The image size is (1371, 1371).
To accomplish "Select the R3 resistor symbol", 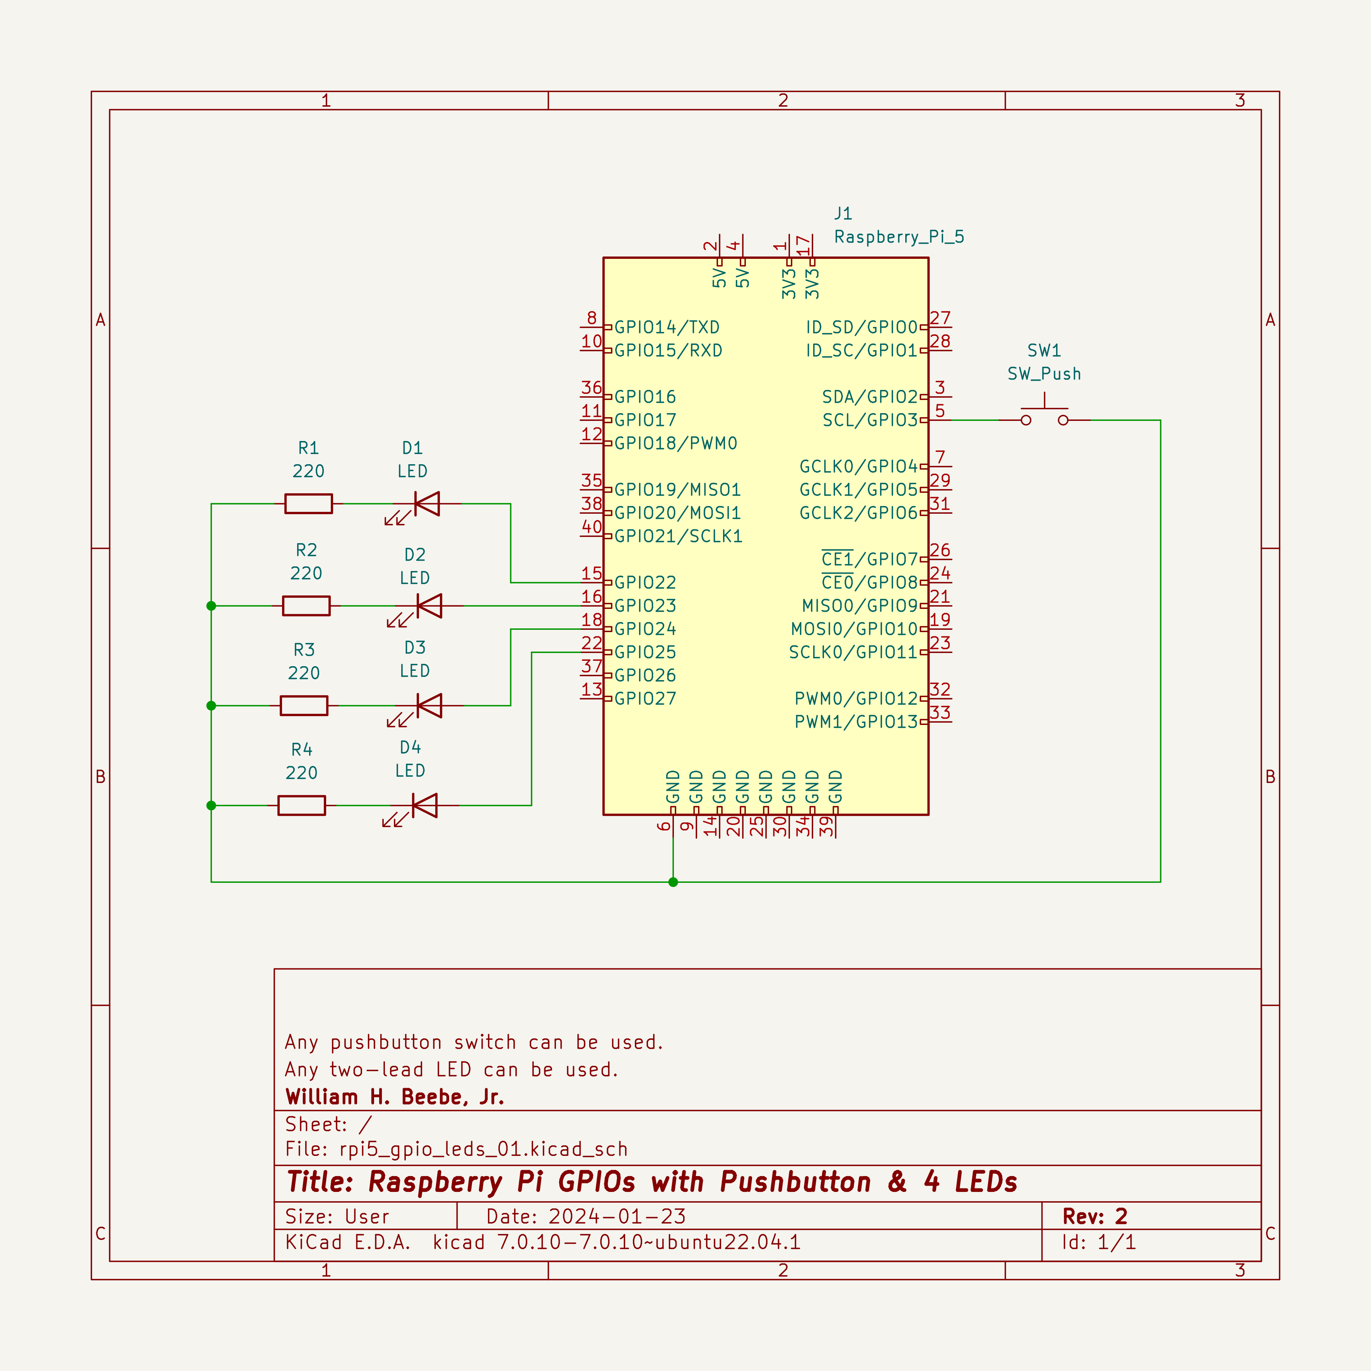I will click(304, 705).
